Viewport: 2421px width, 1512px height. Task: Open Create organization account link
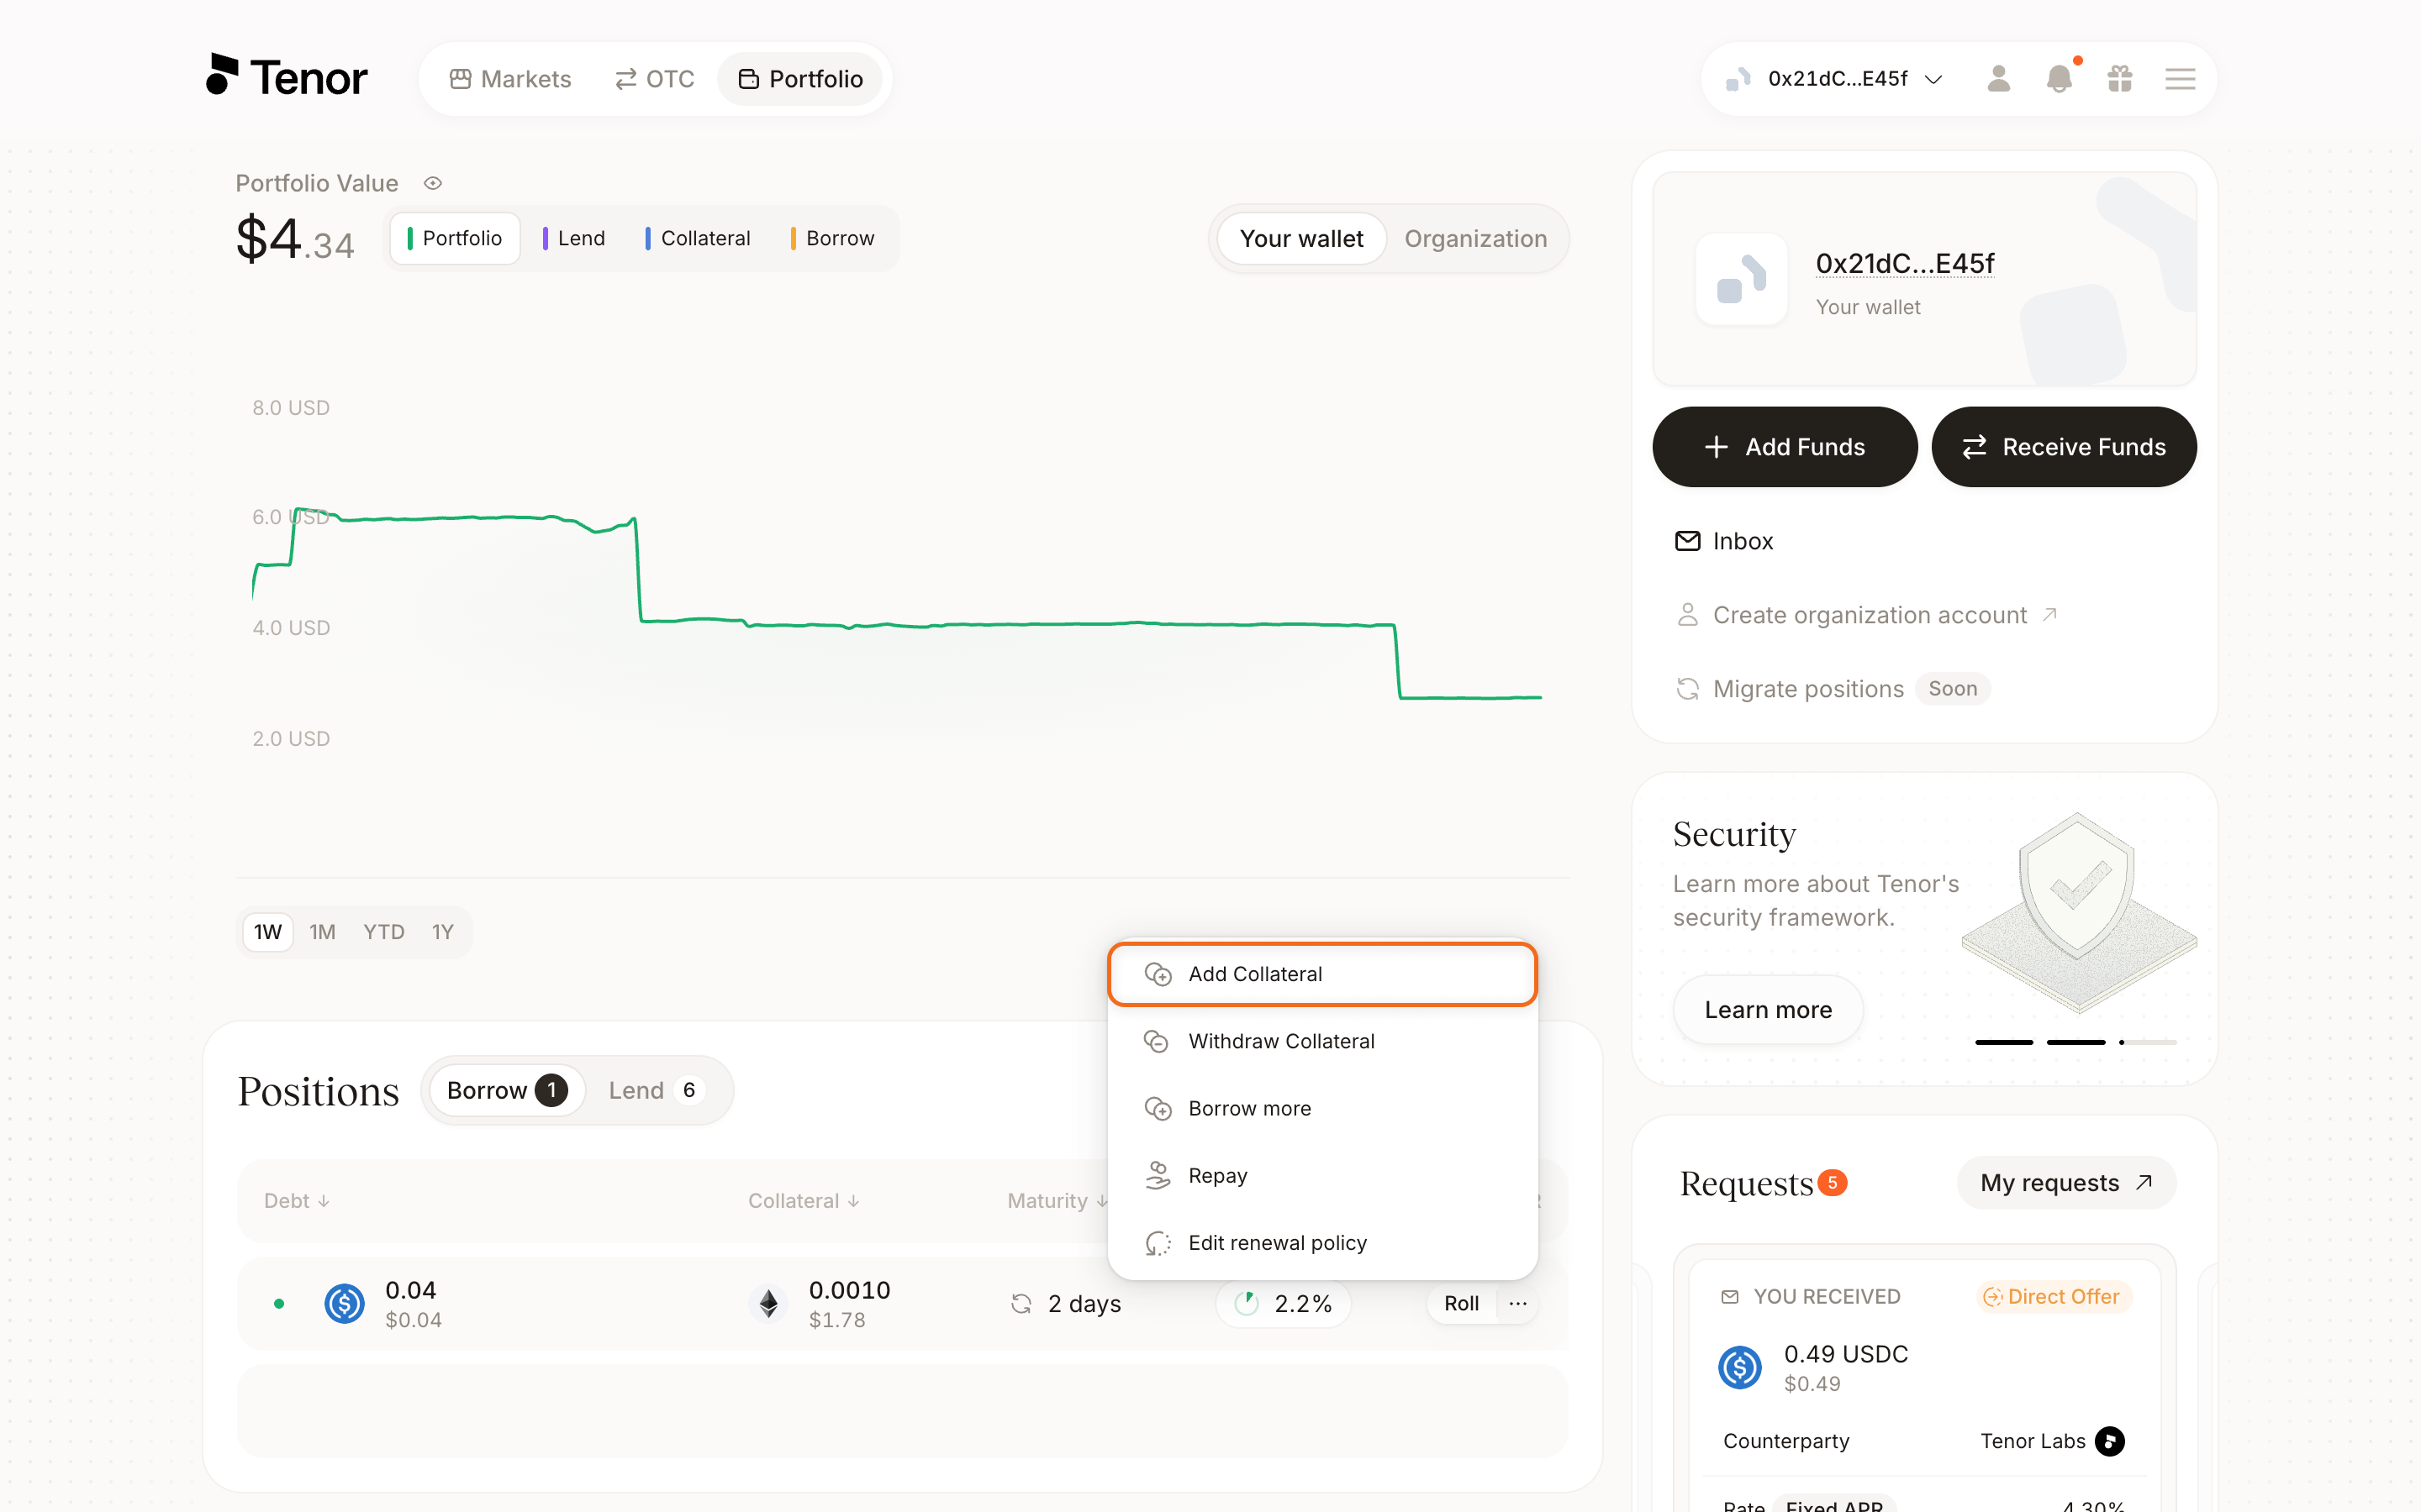(1867, 615)
